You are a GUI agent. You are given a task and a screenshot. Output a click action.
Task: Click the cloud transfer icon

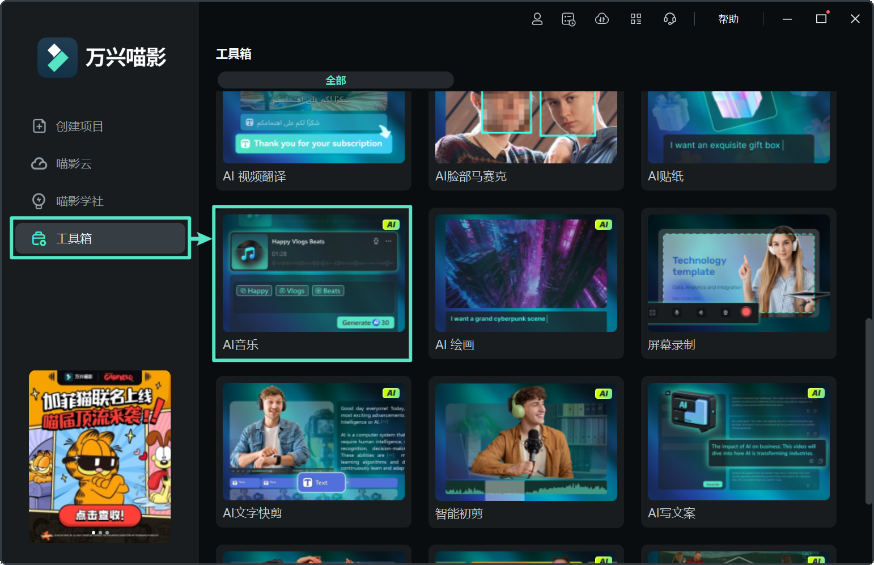click(x=601, y=19)
